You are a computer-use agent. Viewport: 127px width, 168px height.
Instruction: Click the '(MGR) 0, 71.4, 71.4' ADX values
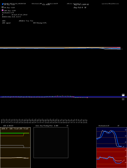(x=26, y=21)
